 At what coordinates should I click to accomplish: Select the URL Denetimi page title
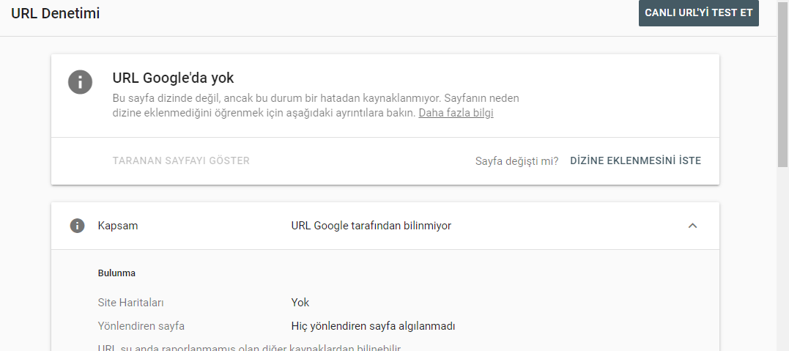(56, 14)
